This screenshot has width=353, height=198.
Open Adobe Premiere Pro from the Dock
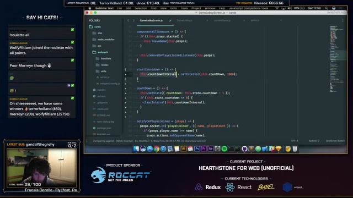tap(204, 149)
